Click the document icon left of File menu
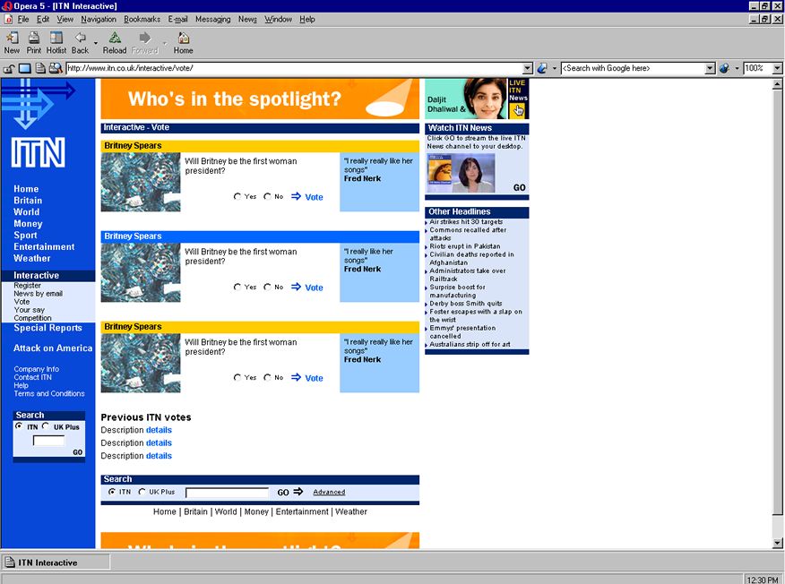 (8, 20)
